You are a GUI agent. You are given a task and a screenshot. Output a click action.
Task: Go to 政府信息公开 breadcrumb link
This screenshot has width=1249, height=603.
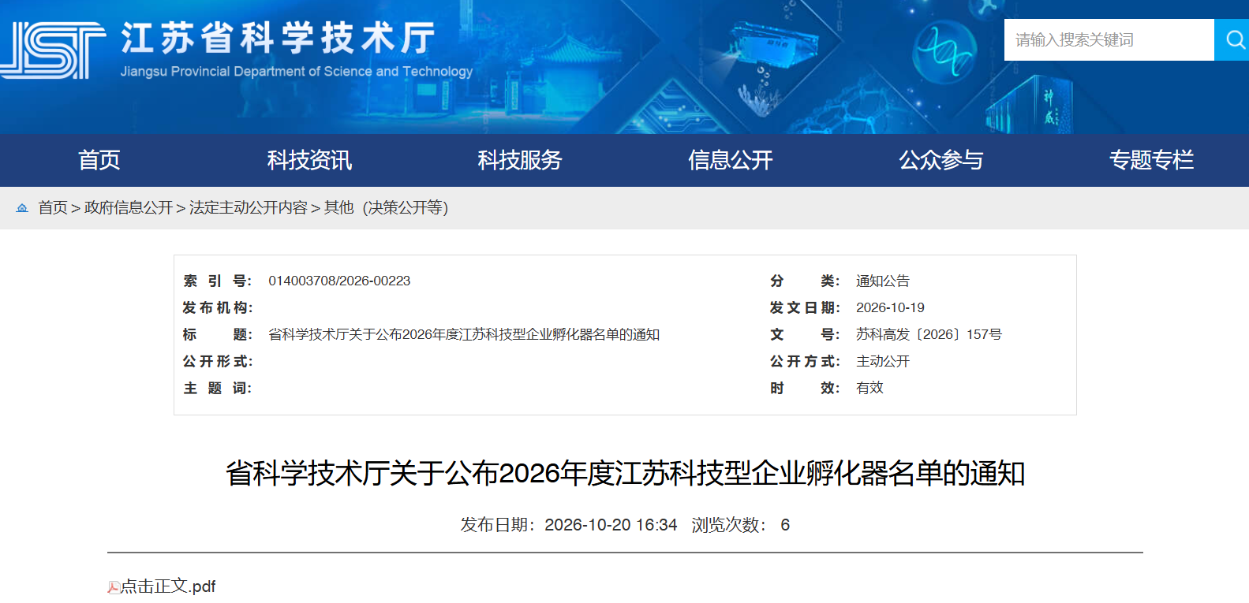click(129, 207)
